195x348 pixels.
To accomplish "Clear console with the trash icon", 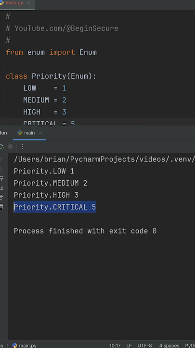I will pos(1,207).
